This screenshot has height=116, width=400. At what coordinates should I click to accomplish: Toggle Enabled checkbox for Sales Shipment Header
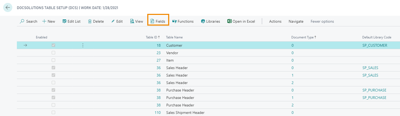tap(54, 113)
